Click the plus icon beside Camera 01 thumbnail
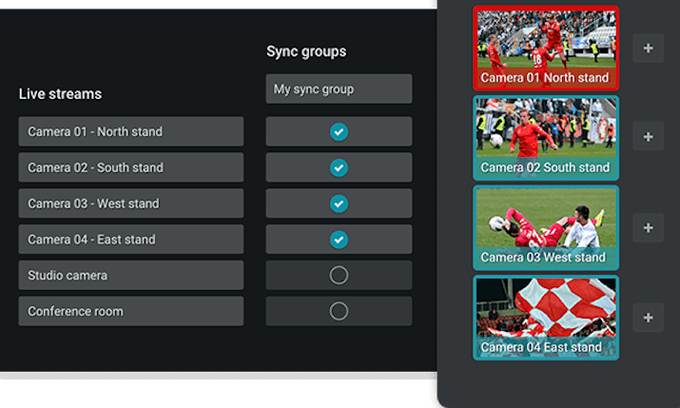 (648, 49)
